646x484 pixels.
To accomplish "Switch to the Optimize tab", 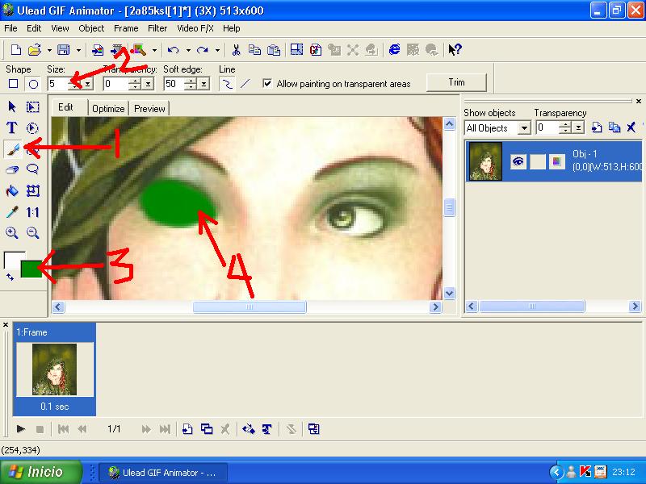I will coord(108,109).
